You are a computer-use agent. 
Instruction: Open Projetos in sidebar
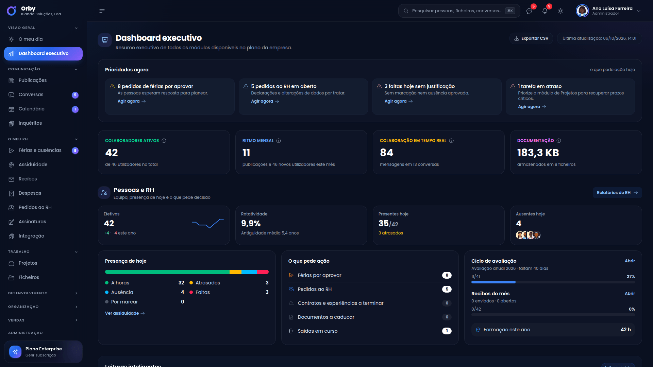click(x=43, y=263)
